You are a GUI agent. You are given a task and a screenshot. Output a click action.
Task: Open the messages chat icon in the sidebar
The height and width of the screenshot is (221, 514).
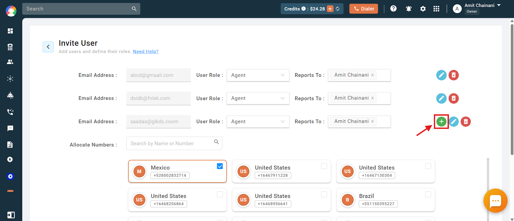point(10,128)
